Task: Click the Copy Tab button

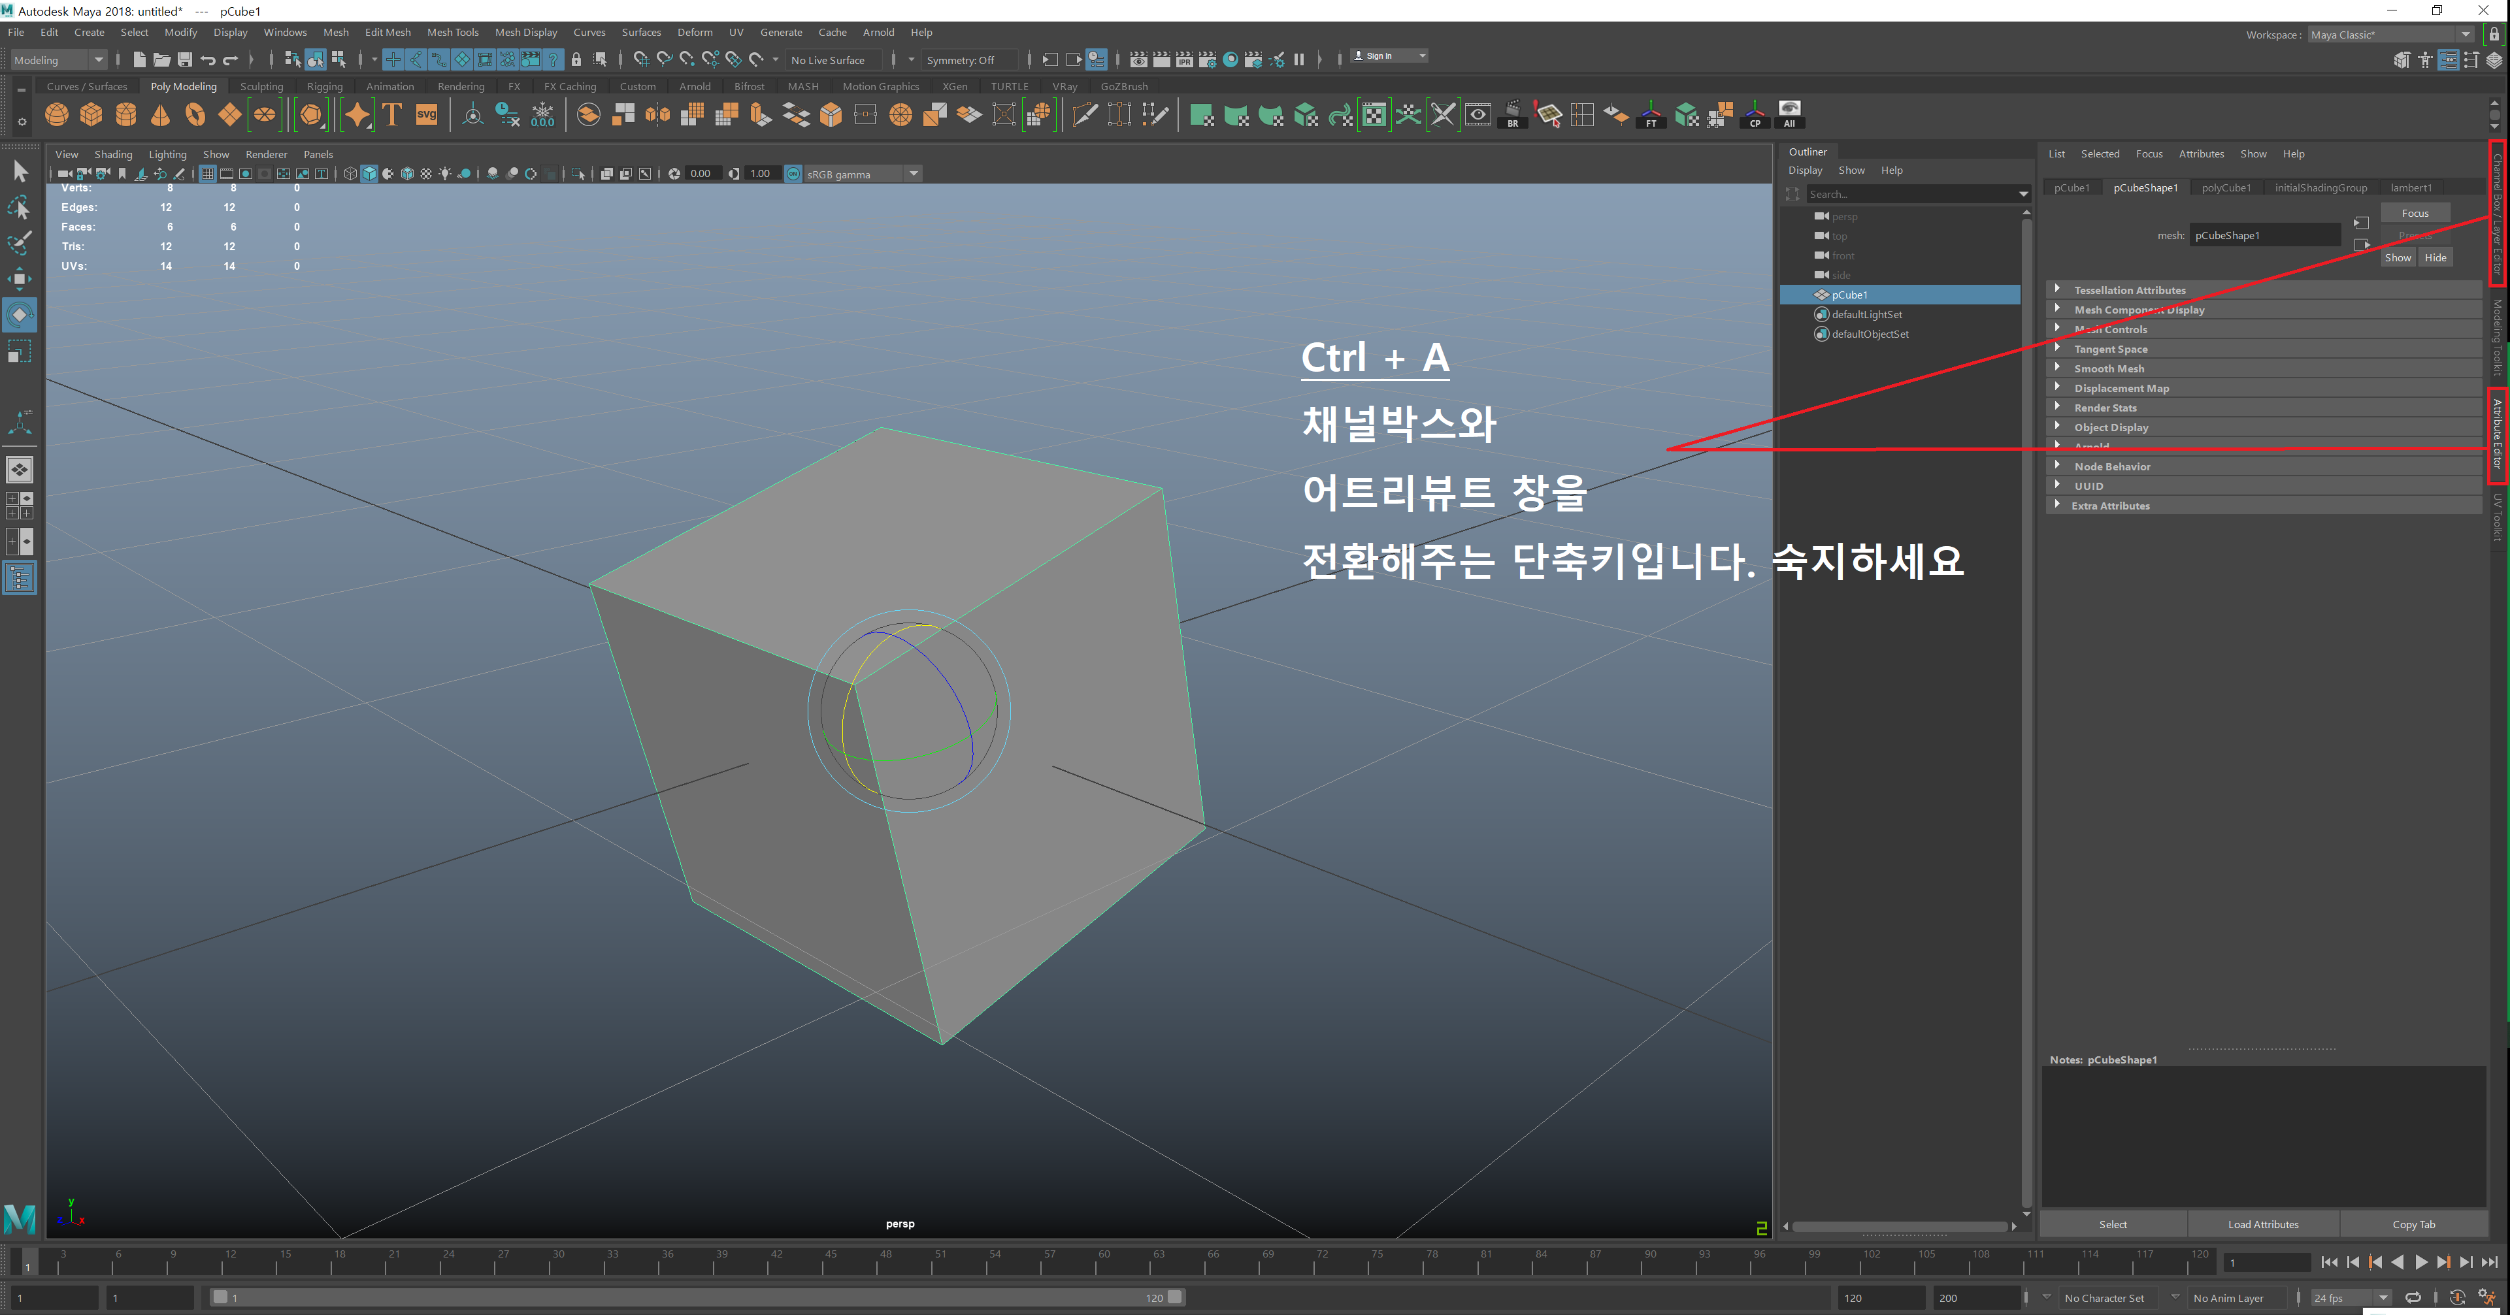Action: coord(2413,1224)
